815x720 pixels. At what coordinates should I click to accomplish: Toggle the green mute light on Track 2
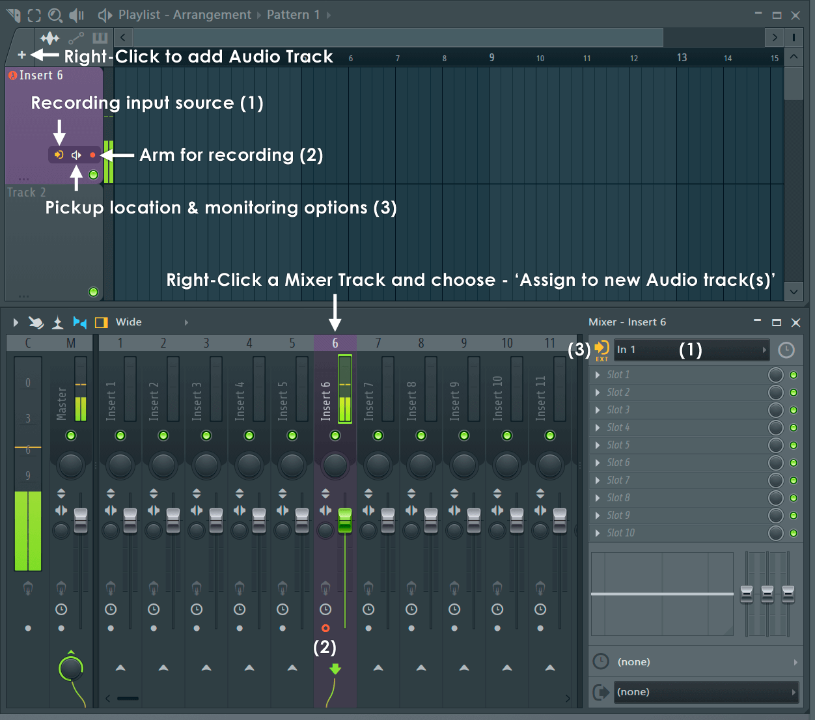pos(93,292)
